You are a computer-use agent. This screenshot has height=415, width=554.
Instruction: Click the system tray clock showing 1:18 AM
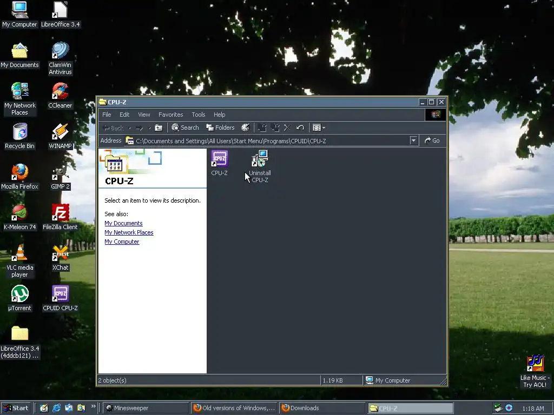tap(533, 409)
